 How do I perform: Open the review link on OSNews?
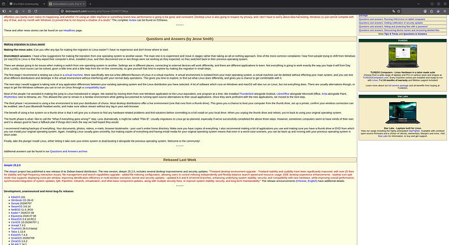click(x=133, y=20)
